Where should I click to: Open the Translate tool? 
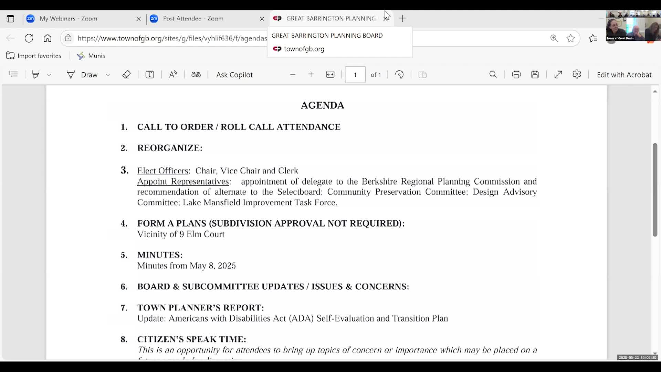click(196, 74)
